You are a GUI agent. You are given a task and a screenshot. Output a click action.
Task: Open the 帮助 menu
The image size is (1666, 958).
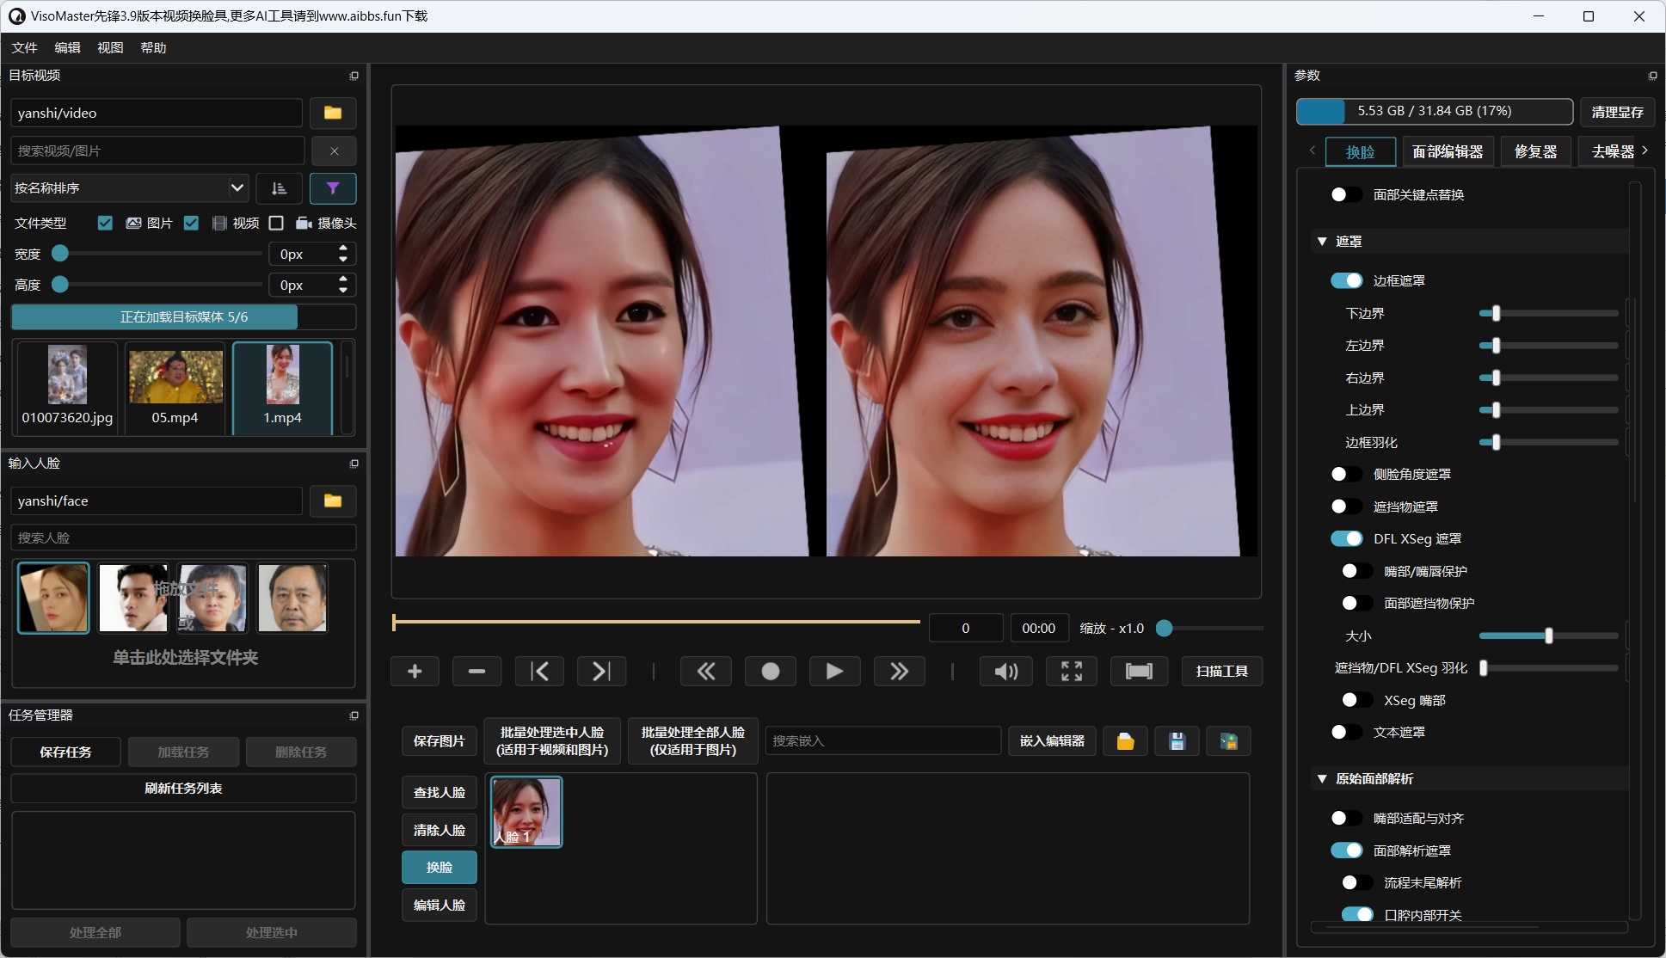pos(153,48)
